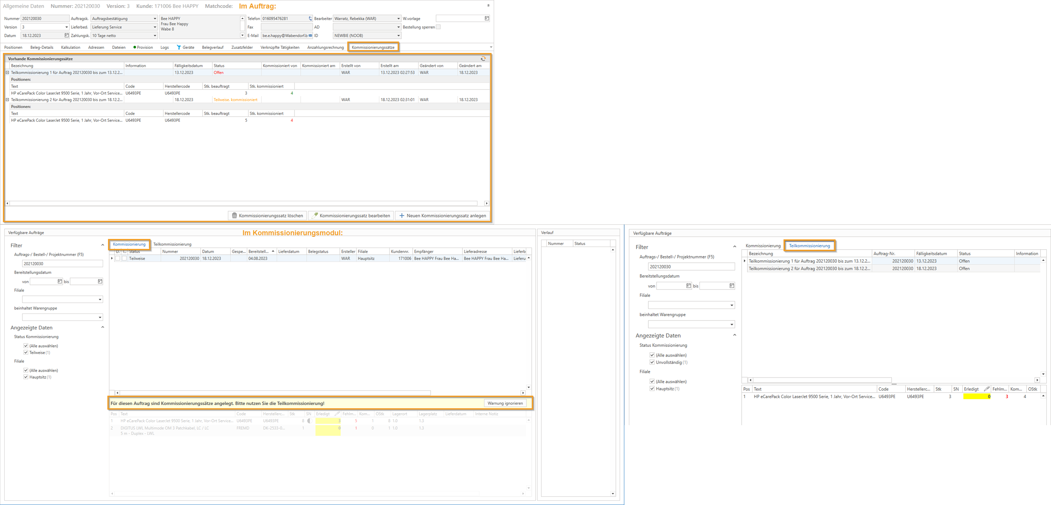Click the Auftragsnummer filter field with 202120030

click(x=62, y=264)
